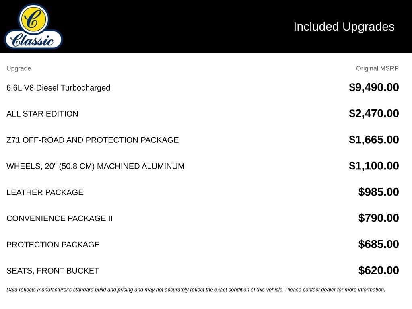
Task: Click the yellow C emblem in logo
Action: [33, 19]
